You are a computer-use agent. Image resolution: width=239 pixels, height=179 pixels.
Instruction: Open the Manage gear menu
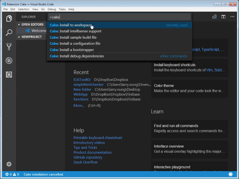point(9,164)
